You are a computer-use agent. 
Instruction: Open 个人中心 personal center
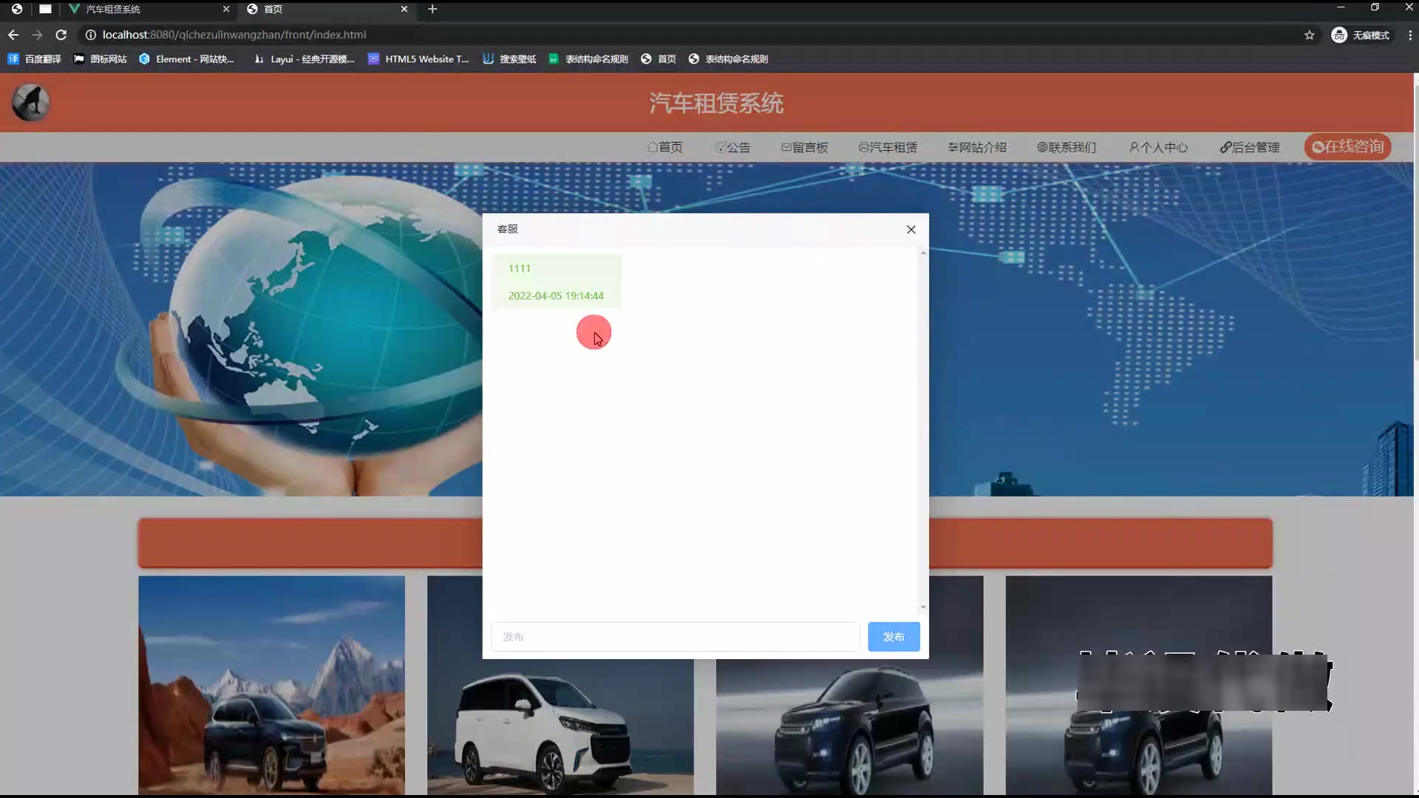pos(1158,147)
